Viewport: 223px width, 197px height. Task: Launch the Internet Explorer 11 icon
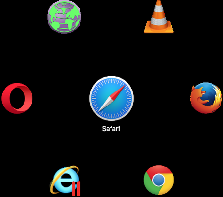click(65, 181)
